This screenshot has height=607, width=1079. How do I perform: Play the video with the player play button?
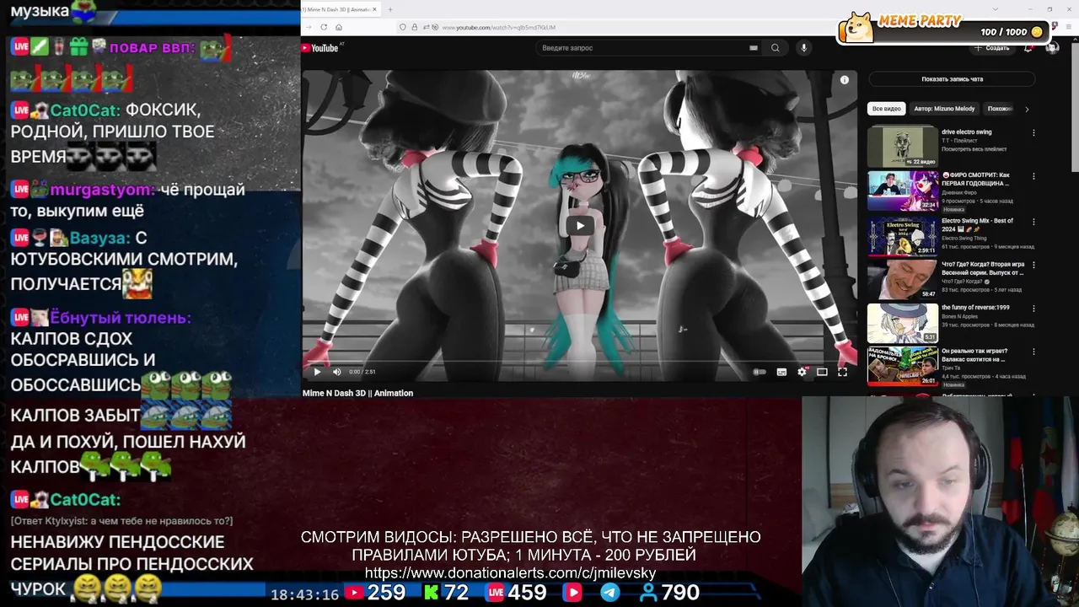(x=317, y=372)
